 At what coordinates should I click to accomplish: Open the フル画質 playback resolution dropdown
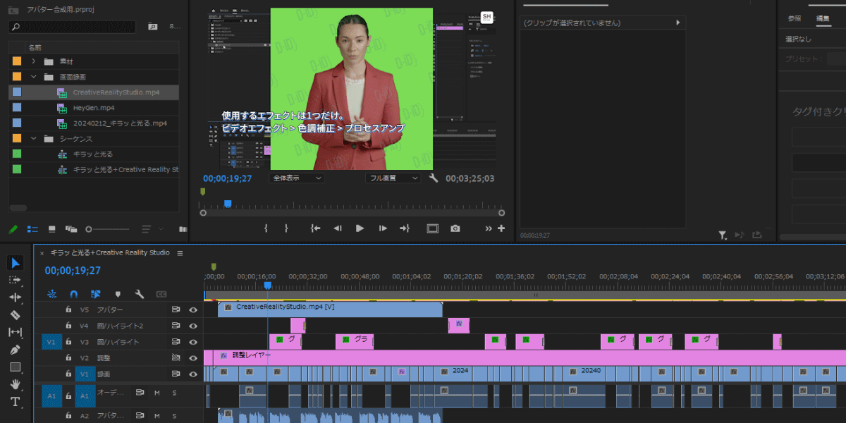click(x=393, y=178)
